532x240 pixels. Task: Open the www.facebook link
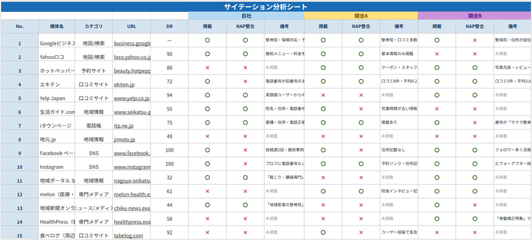[132, 153]
